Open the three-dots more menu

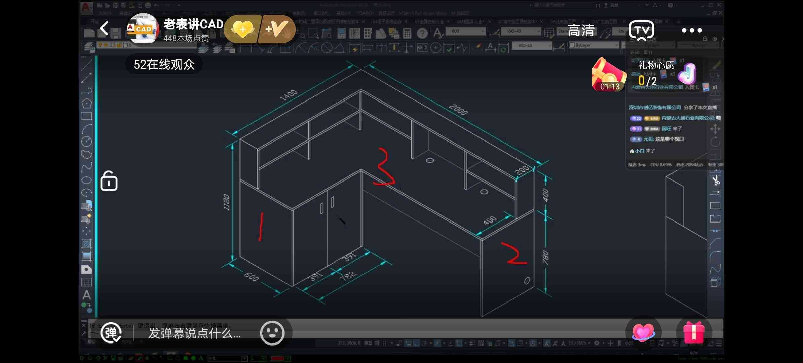click(x=692, y=30)
